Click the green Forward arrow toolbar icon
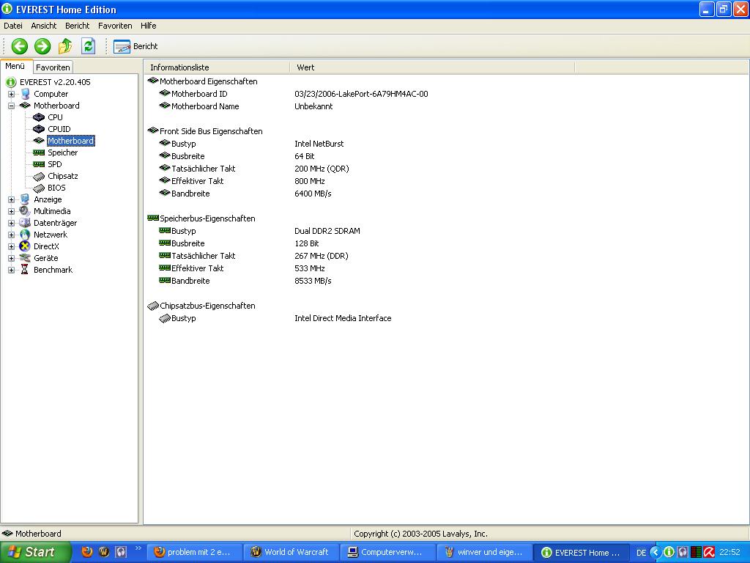This screenshot has height=563, width=750. tap(42, 46)
